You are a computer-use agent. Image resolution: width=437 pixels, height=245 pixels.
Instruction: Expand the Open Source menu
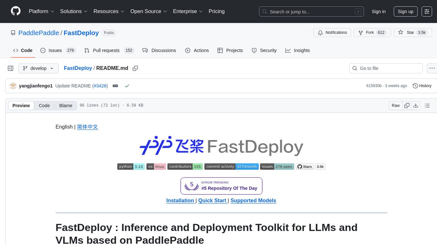tap(149, 11)
